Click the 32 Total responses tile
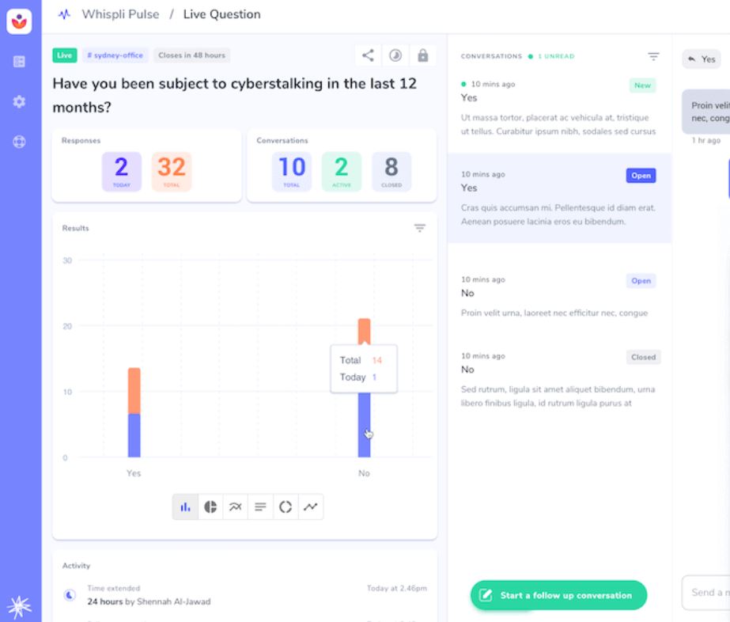Viewport: 730px width, 622px height. 172,172
